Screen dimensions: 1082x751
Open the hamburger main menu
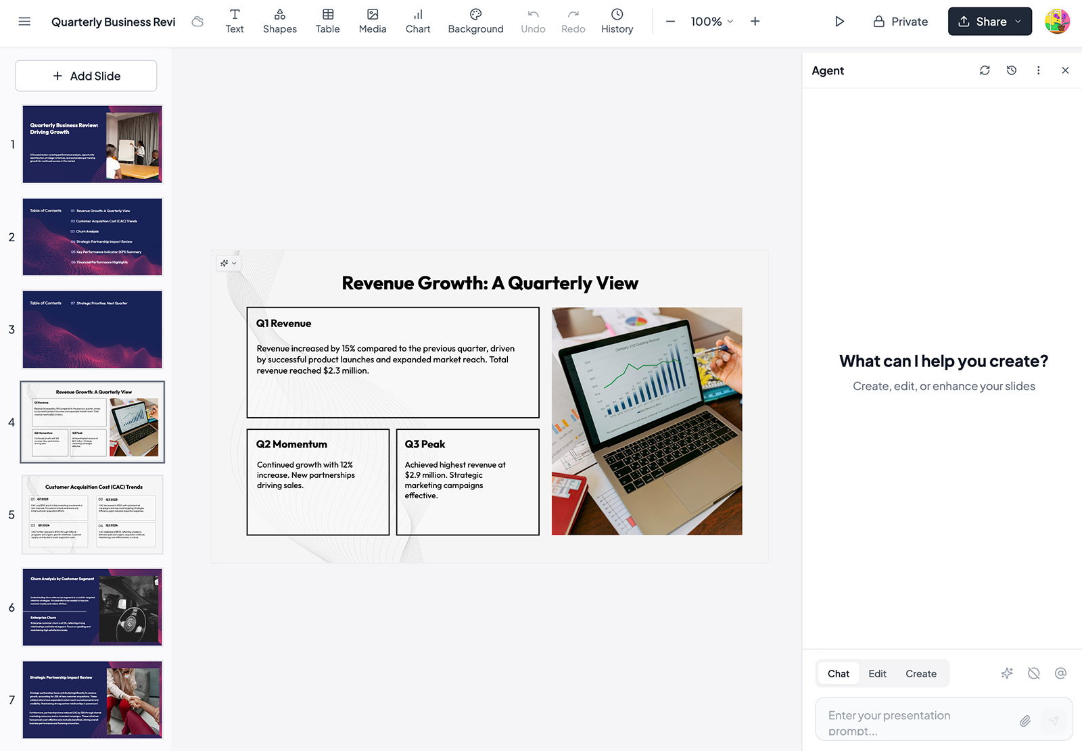coord(24,22)
